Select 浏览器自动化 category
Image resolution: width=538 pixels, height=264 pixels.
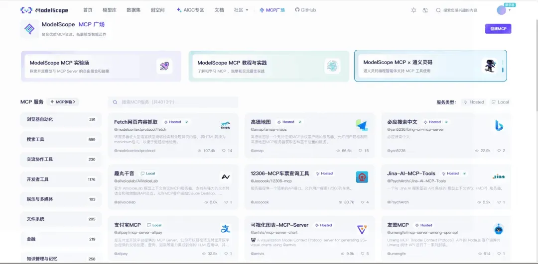(61, 119)
